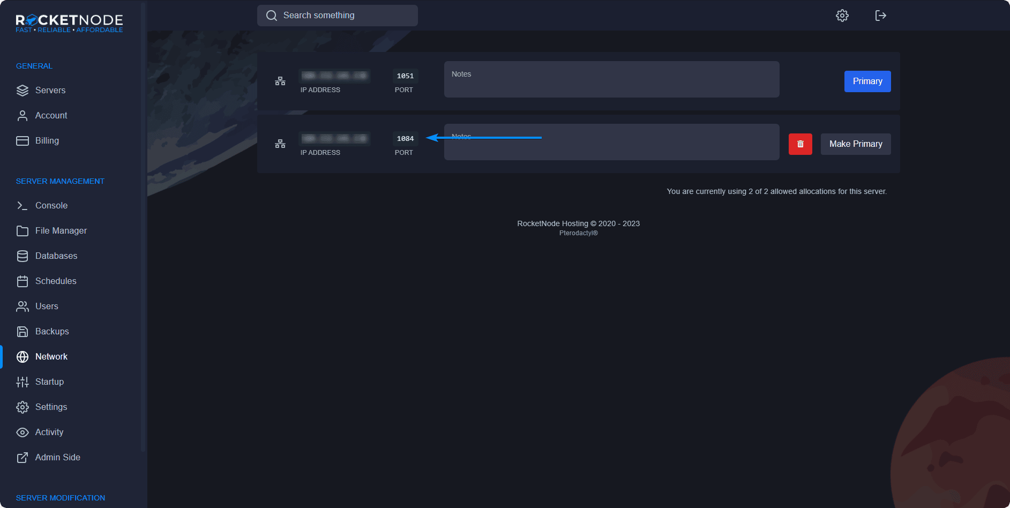Click the settings gear icon in top bar
This screenshot has height=508, width=1010.
[842, 16]
